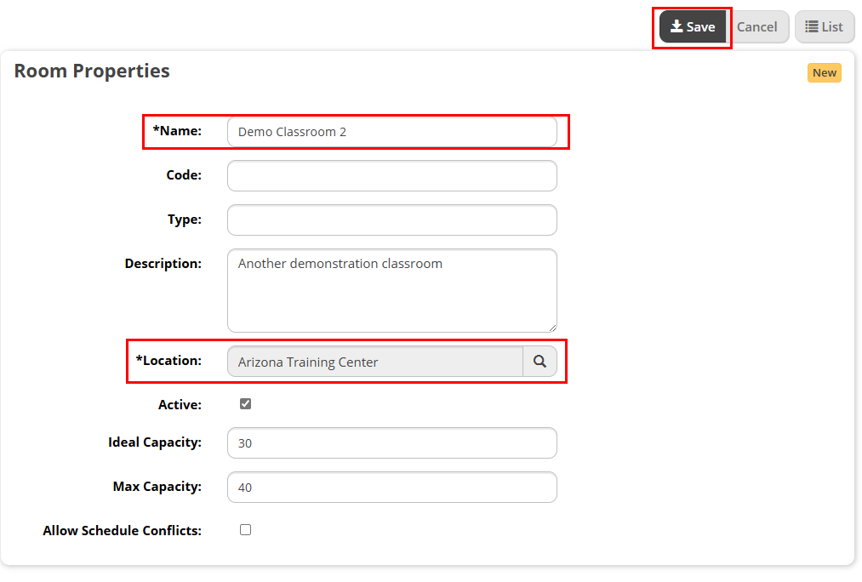Click inside the Description text area
This screenshot has width=862, height=582.
pos(392,291)
